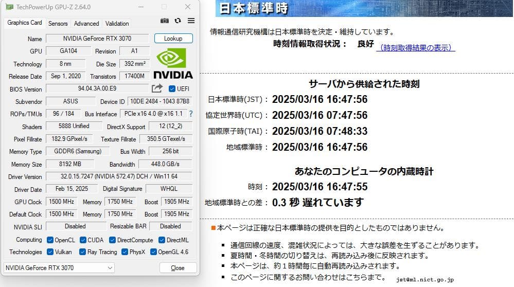The height and width of the screenshot is (287, 514).
Task: Open the 時刻取得結果の表示 link
Action: pyautogui.click(x=416, y=48)
